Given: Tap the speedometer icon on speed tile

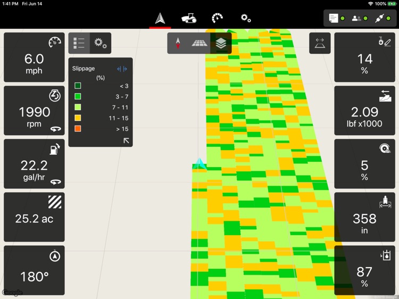Looking at the screenshot, I should (x=55, y=42).
